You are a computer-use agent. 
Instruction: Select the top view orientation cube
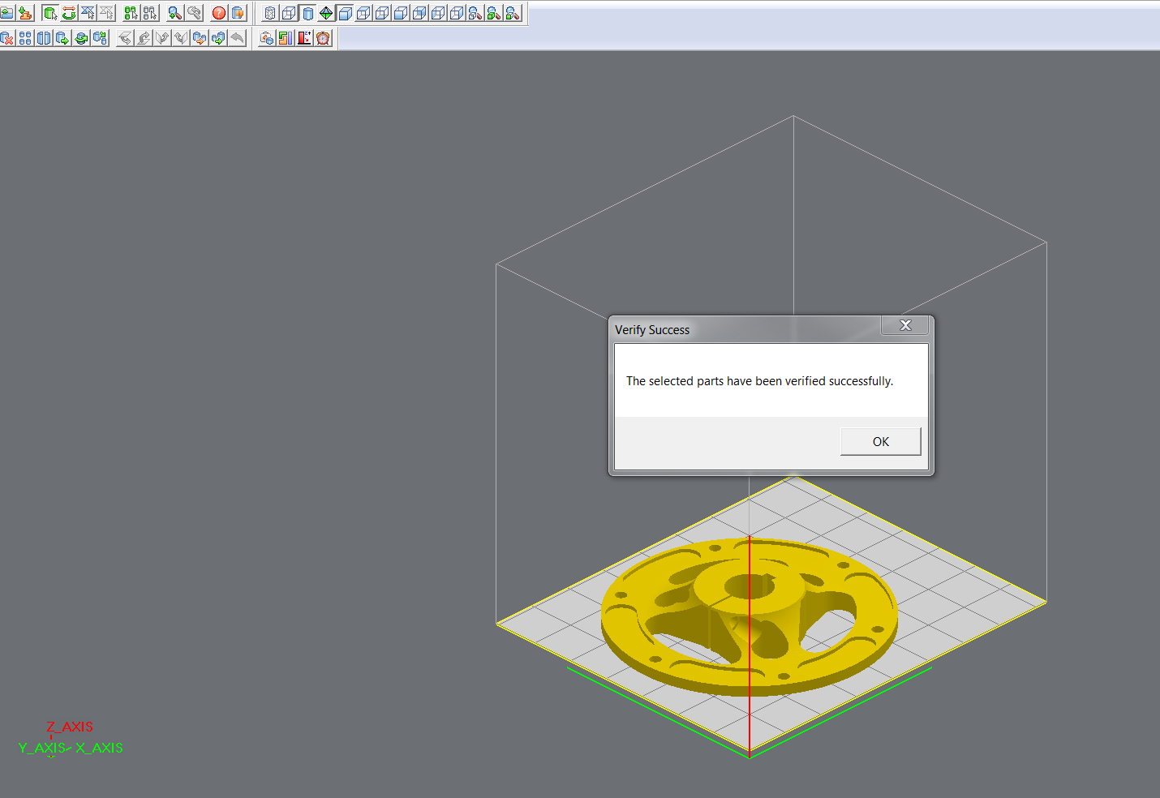point(363,12)
